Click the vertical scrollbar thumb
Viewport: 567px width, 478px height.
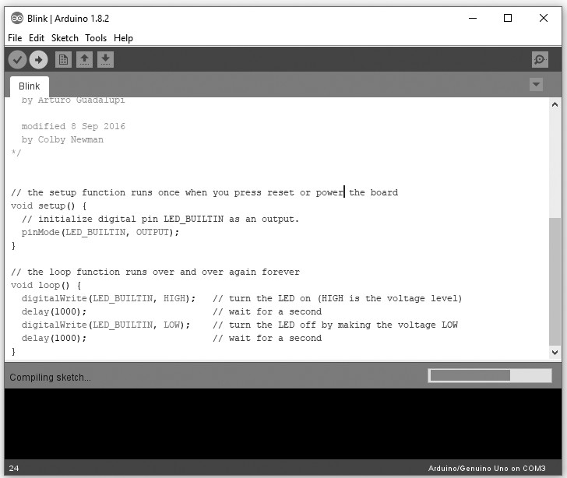555,281
